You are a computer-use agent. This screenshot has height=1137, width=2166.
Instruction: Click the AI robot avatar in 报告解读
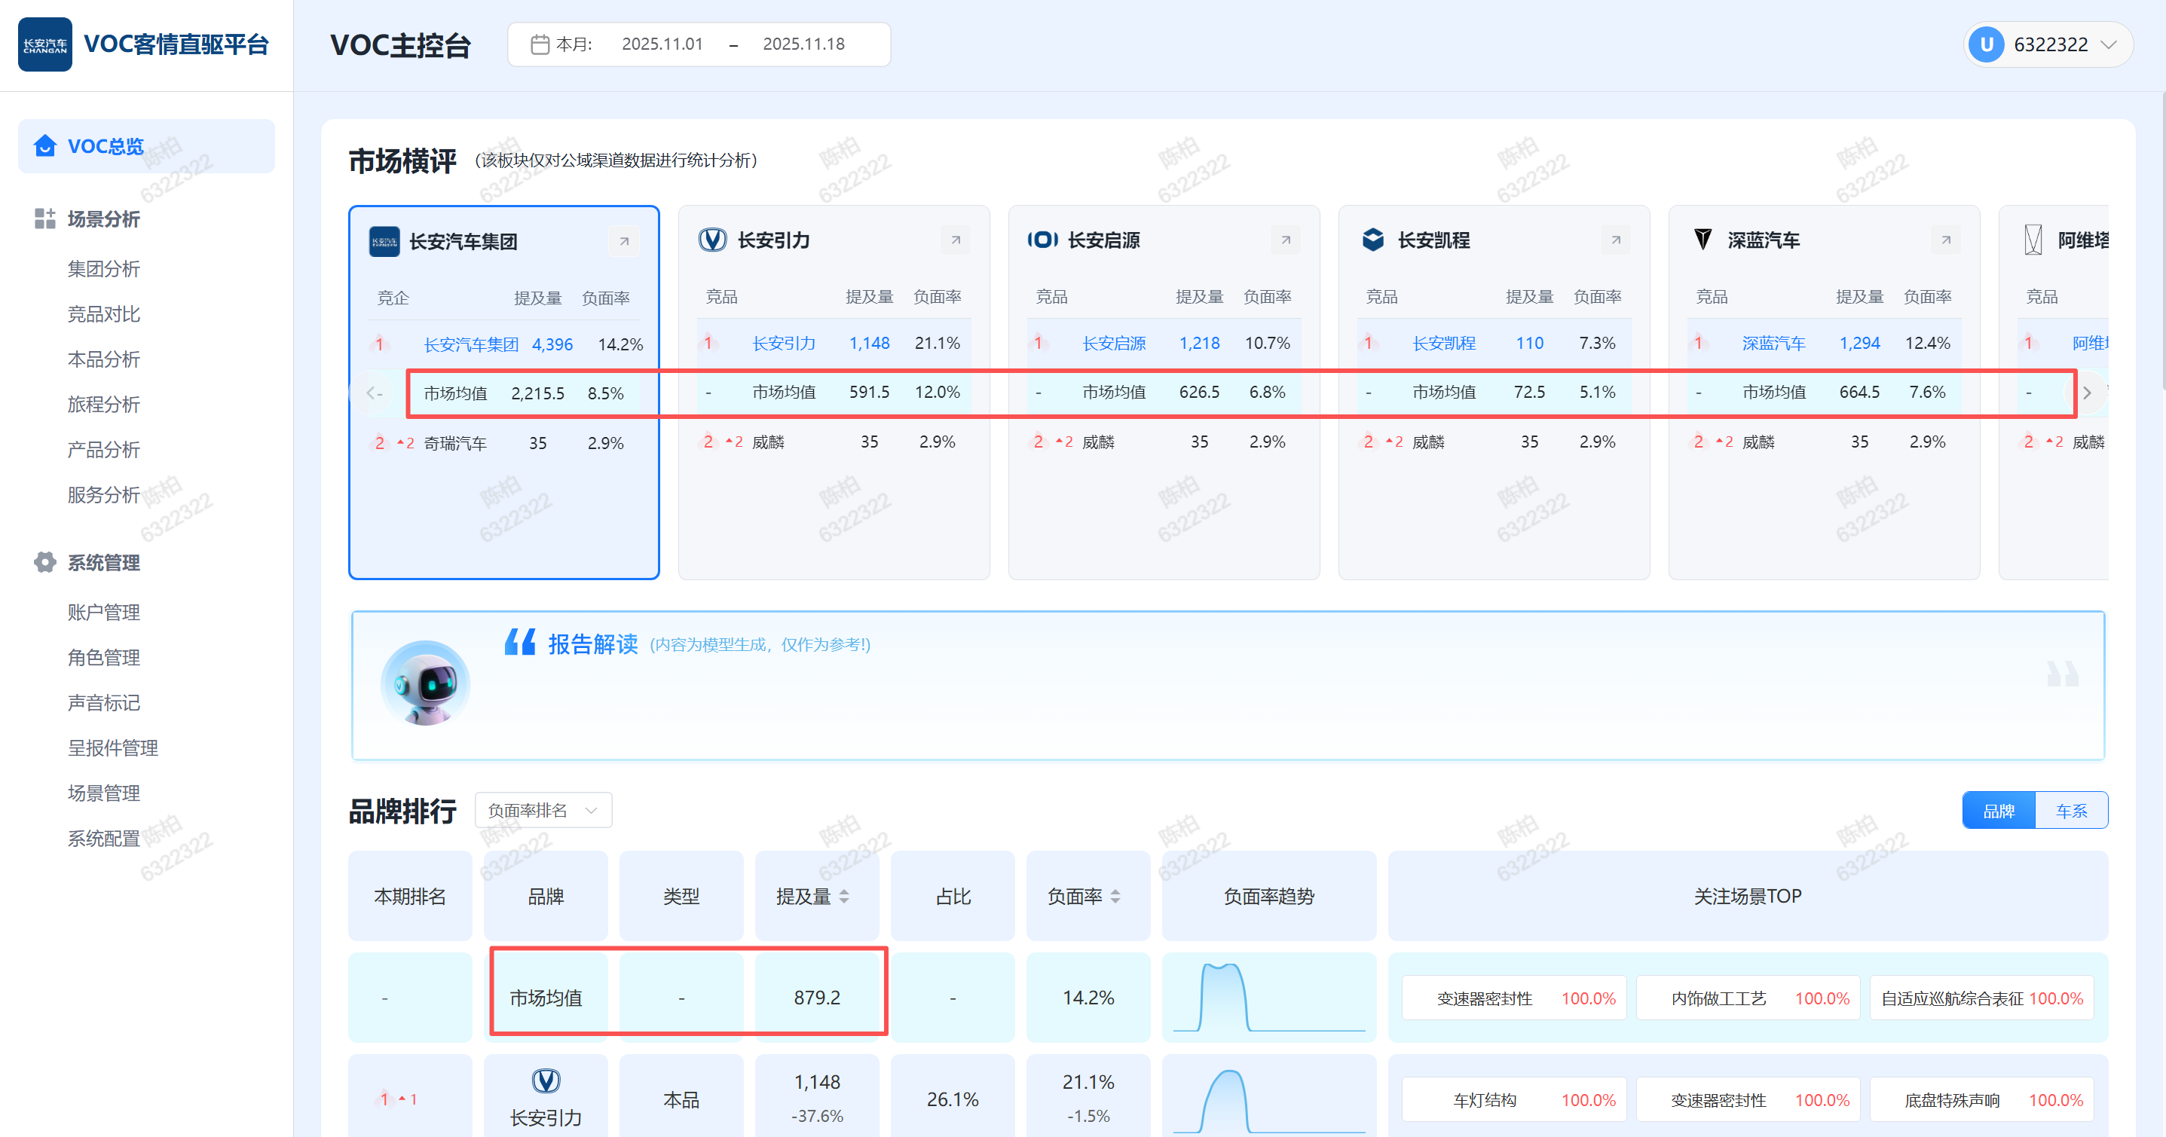[426, 683]
